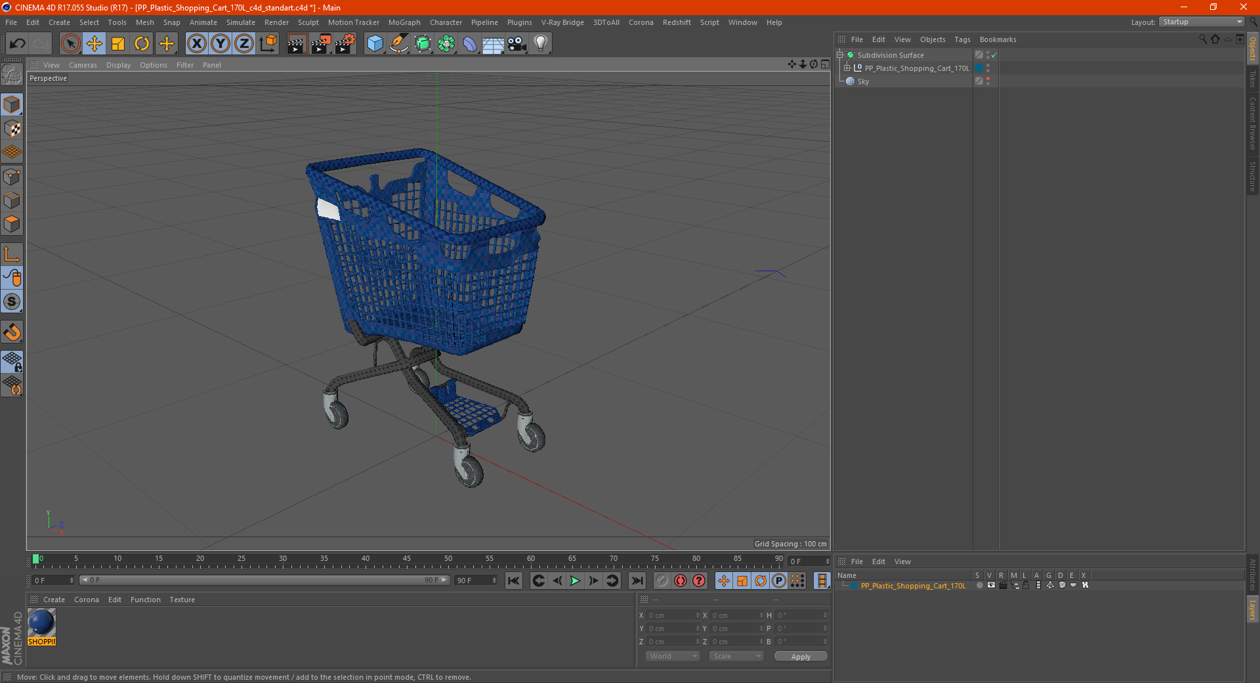Open Material Manager Texture menu
The height and width of the screenshot is (683, 1260).
182,600
